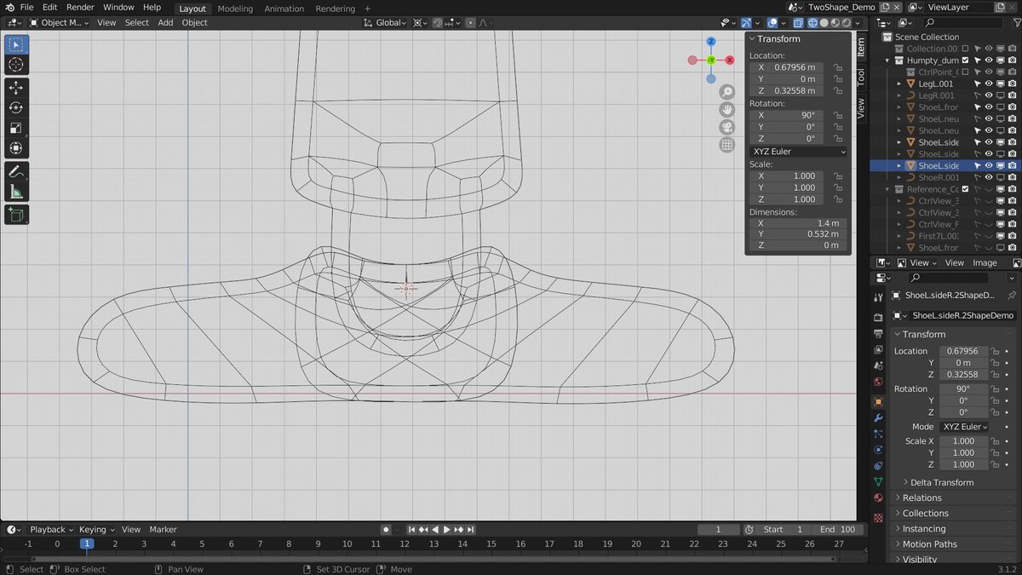Open the XYZ Euler rotation mode dropdown
Image resolution: width=1022 pixels, height=575 pixels.
pyautogui.click(x=798, y=152)
